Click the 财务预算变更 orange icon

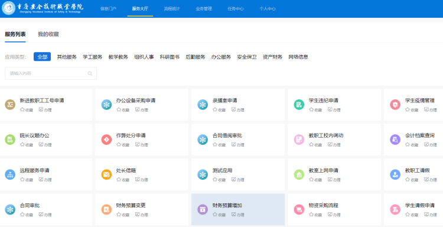tap(106, 209)
